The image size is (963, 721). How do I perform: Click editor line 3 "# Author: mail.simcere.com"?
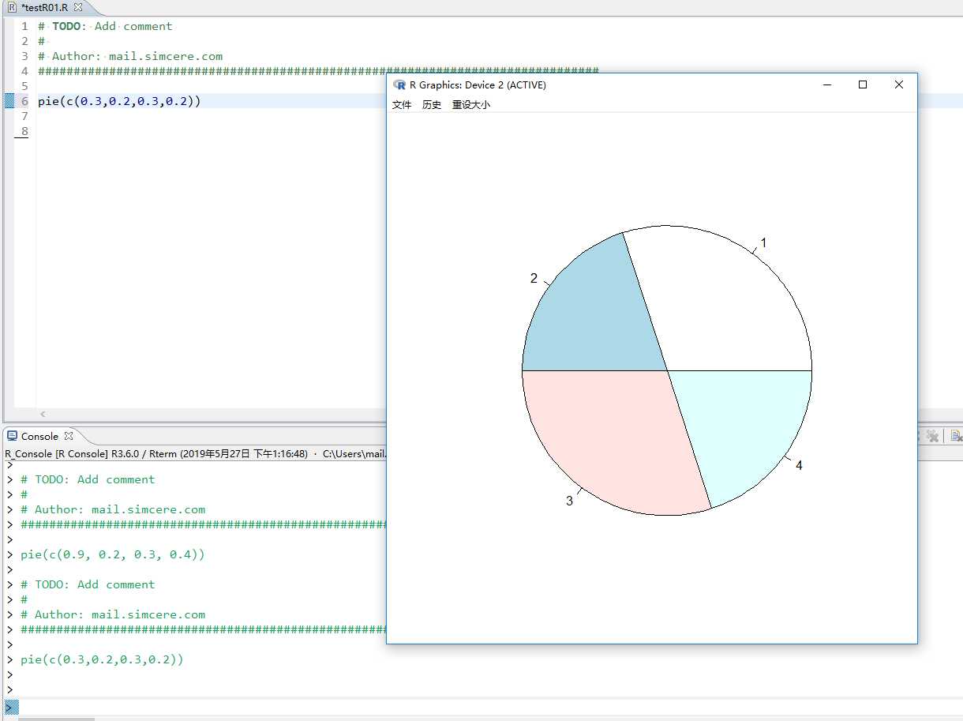pyautogui.click(x=130, y=56)
